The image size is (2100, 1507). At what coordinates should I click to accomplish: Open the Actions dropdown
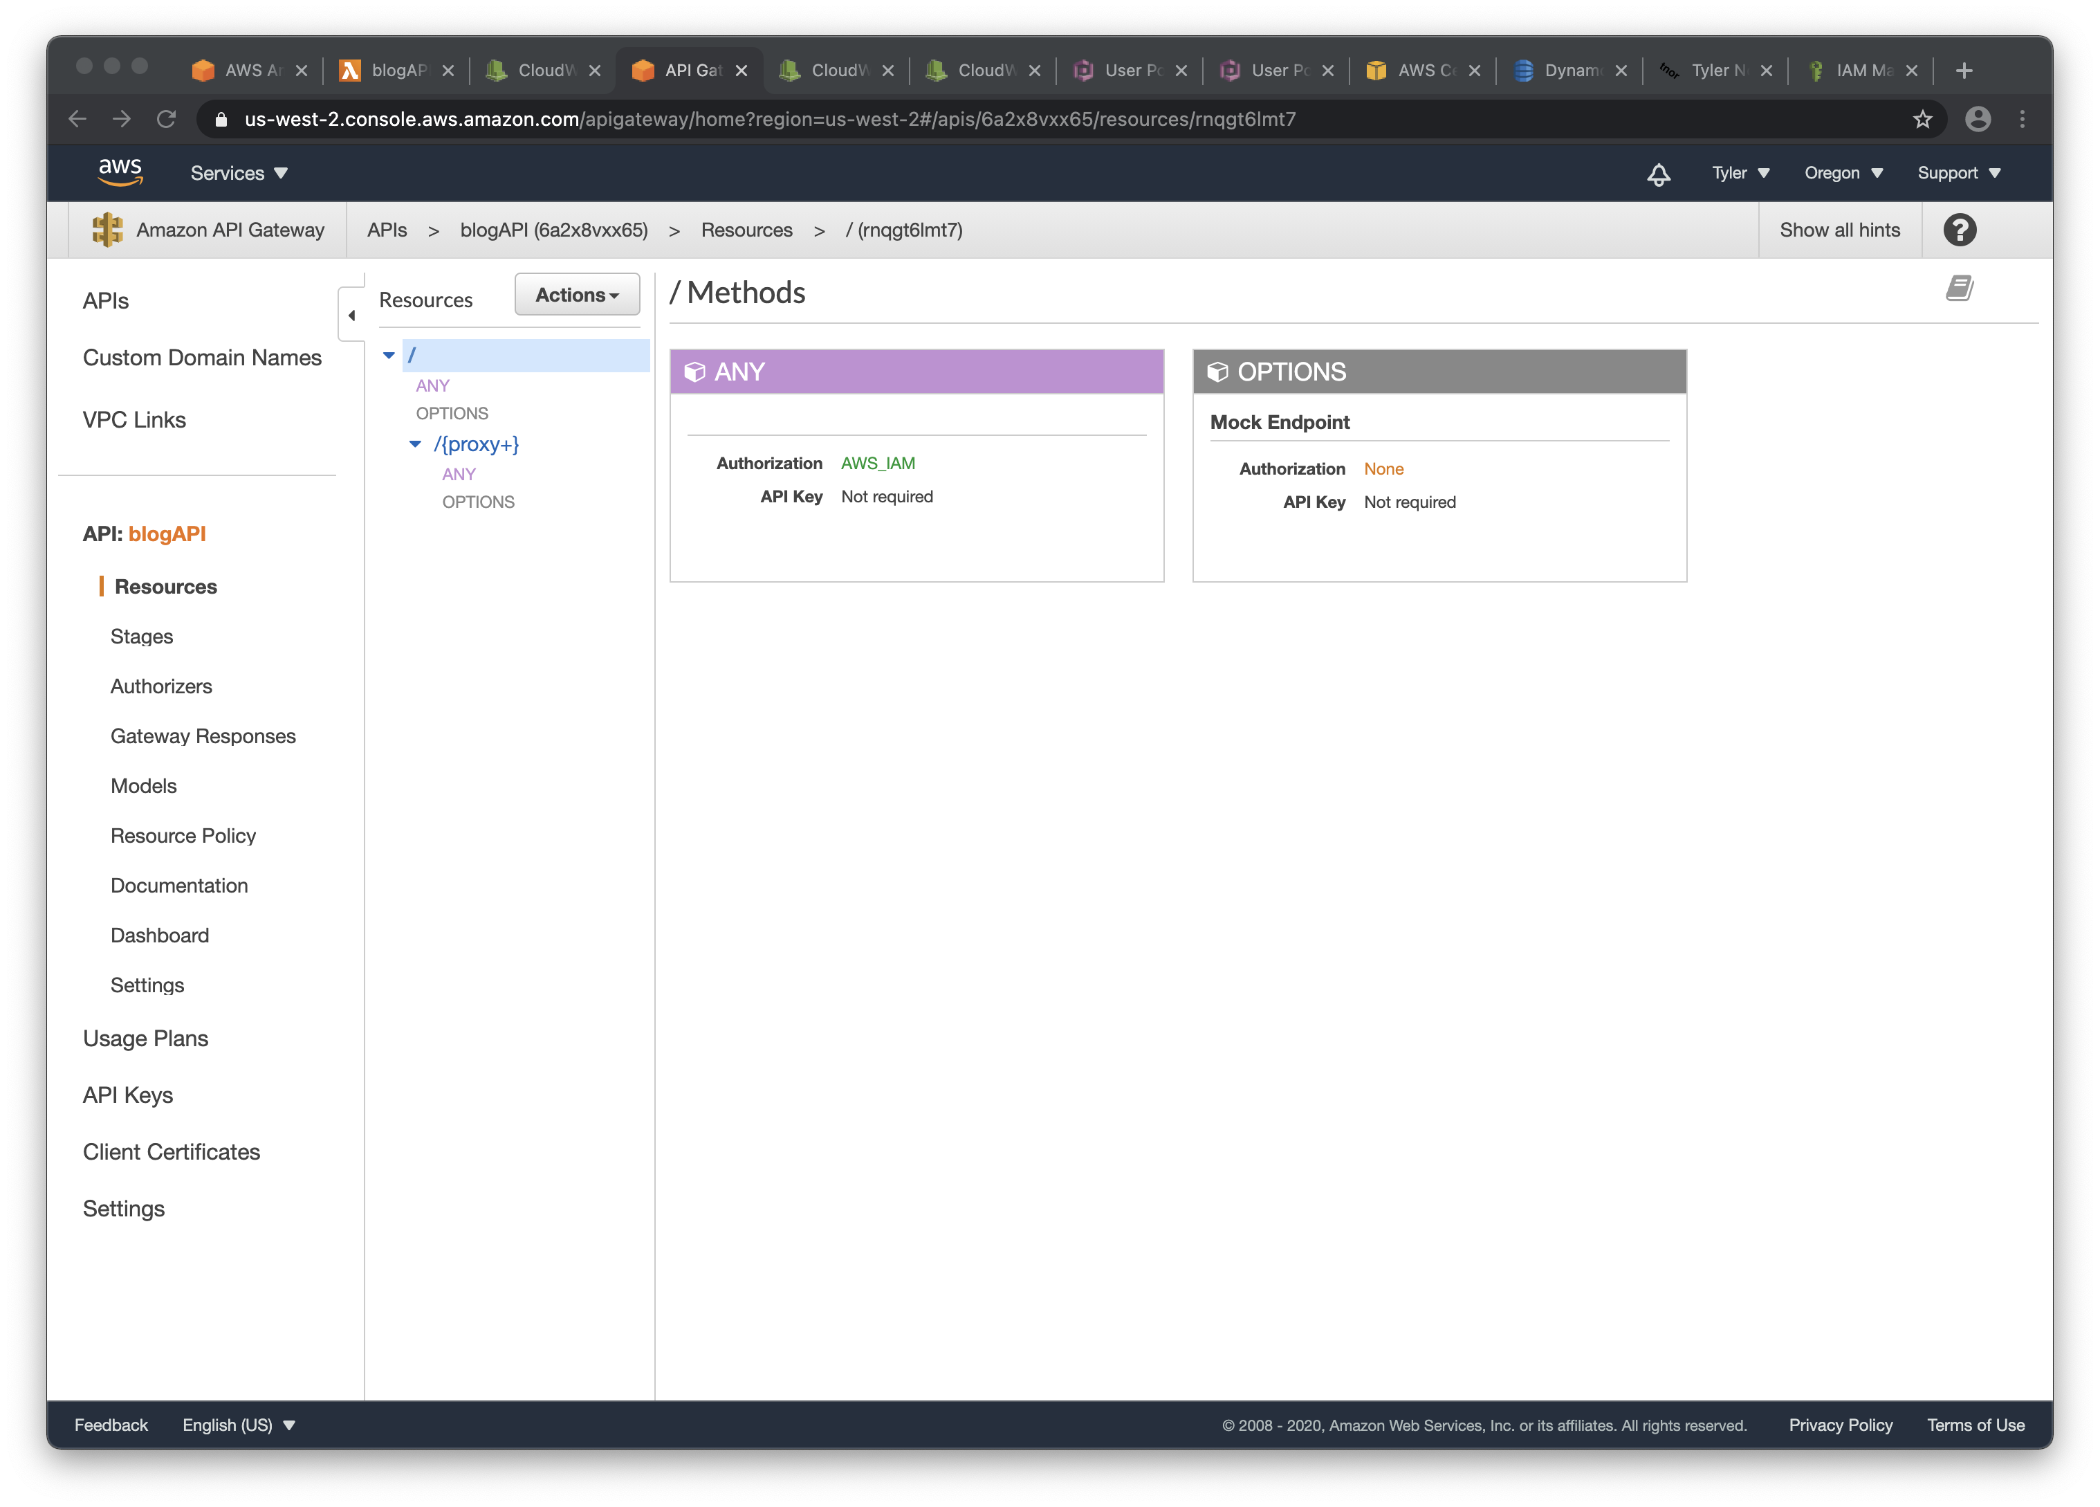tap(576, 295)
